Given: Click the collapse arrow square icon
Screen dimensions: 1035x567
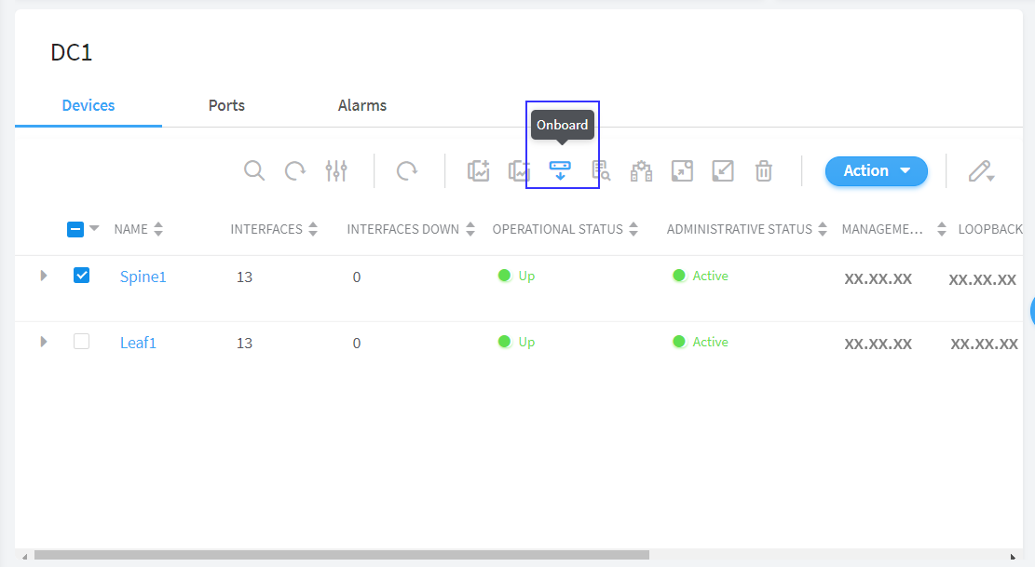Looking at the screenshot, I should (x=723, y=170).
